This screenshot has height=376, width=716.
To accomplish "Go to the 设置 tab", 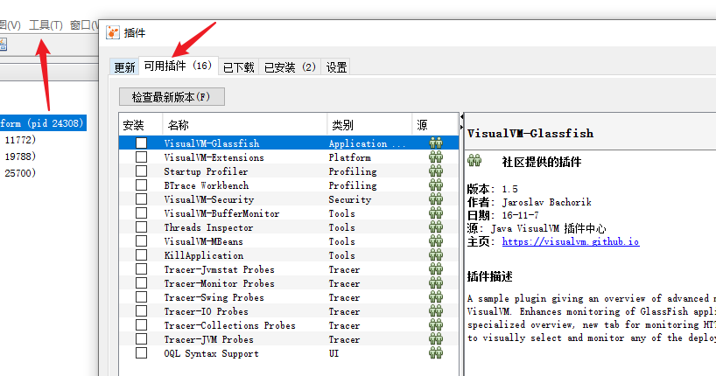I will pyautogui.click(x=336, y=67).
